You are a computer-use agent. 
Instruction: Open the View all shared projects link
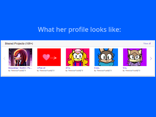(x=147, y=44)
